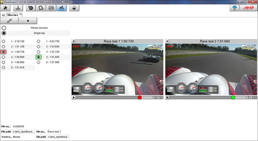Choose lap 6 - 1:51.010 radio button
The height and width of the screenshot is (141, 258).
pos(4,67)
